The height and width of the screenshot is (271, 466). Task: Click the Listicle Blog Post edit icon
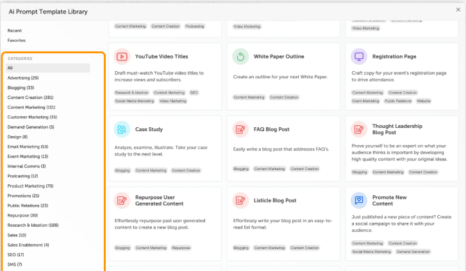coord(240,200)
